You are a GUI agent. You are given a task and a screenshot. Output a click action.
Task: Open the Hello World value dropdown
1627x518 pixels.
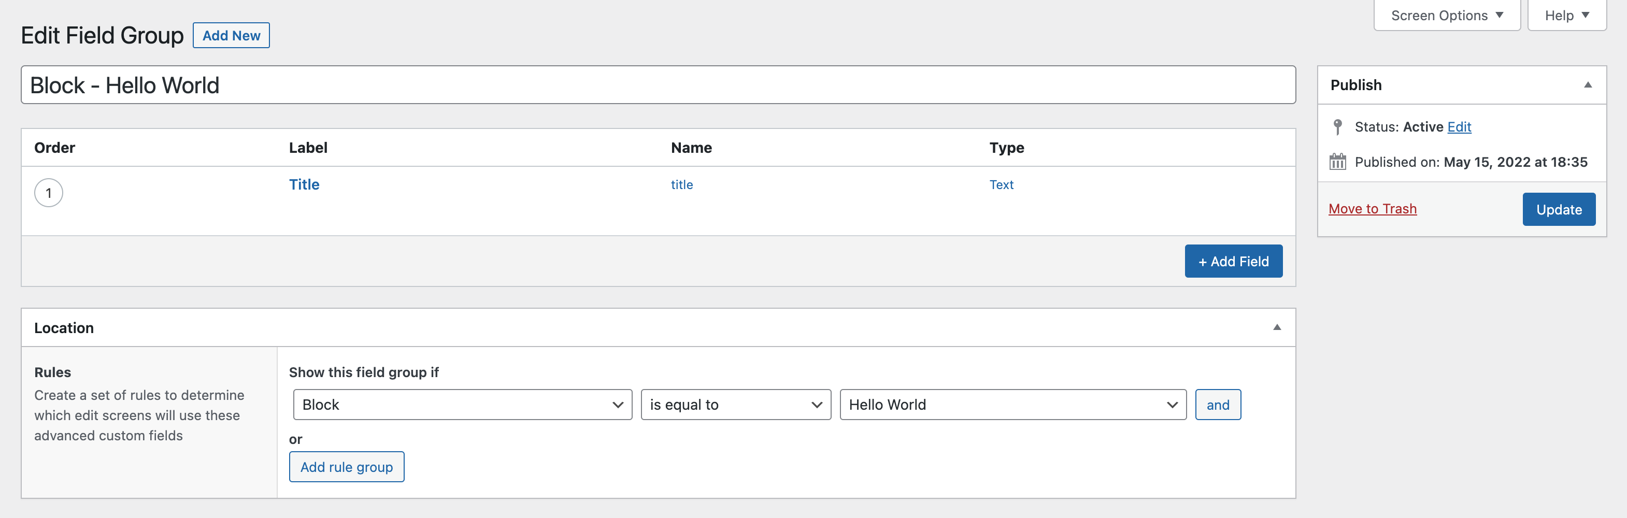(1012, 404)
